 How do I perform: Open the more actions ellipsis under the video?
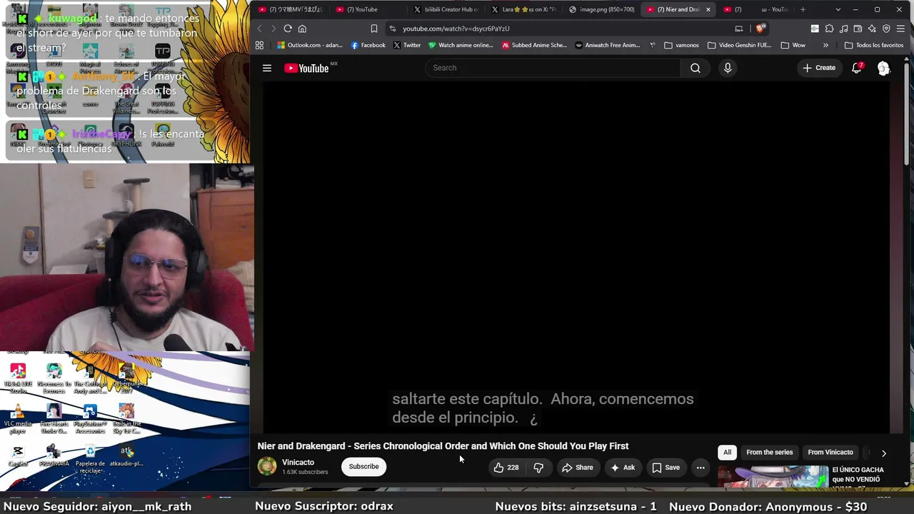pos(700,468)
